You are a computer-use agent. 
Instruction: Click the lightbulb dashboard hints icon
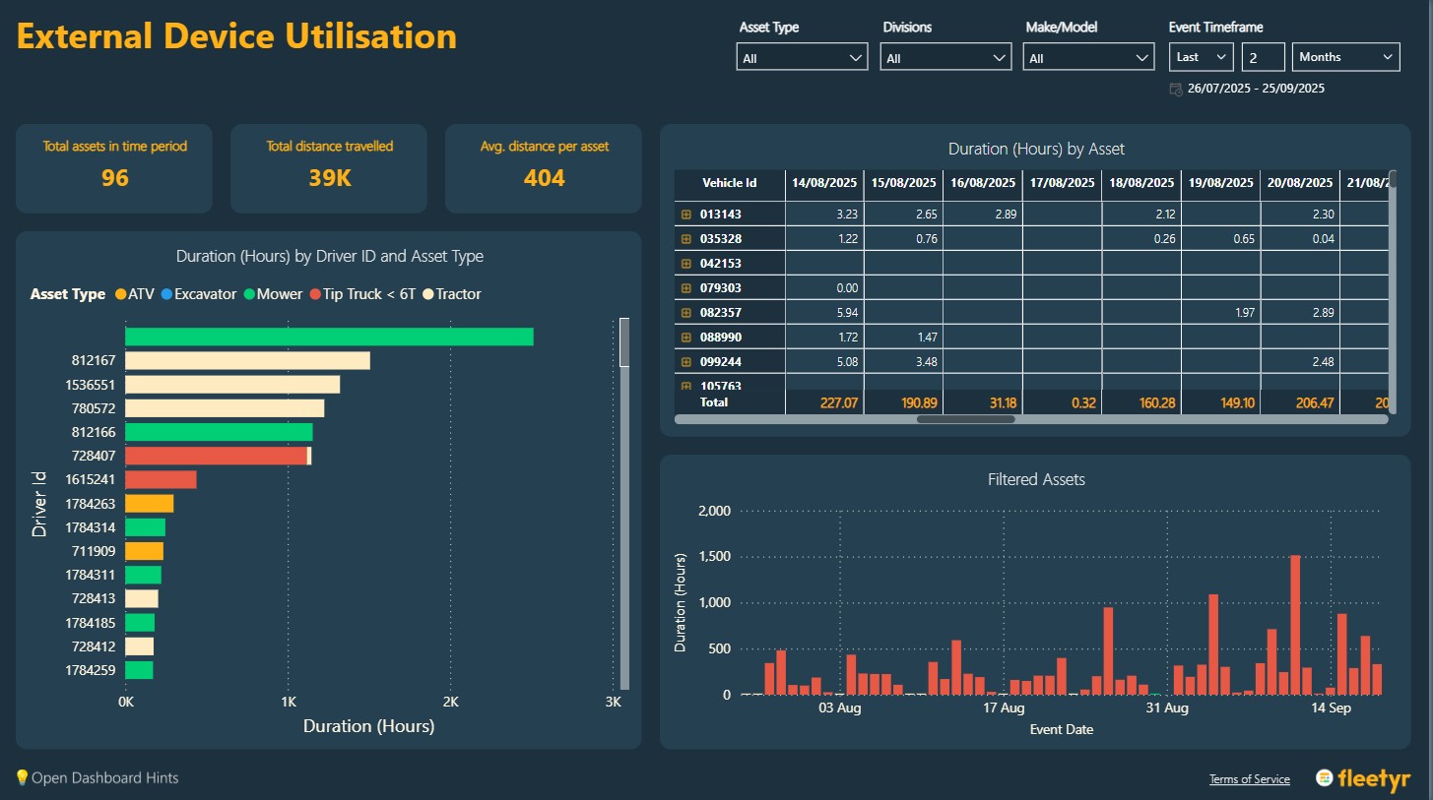pos(22,778)
